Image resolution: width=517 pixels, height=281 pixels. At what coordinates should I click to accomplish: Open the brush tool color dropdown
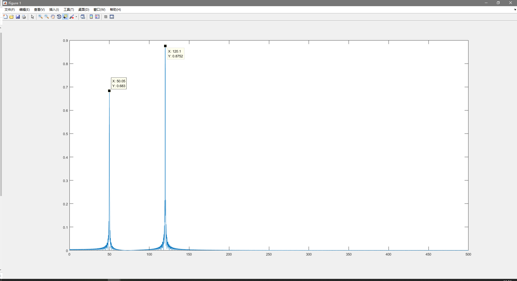pyautogui.click(x=76, y=17)
